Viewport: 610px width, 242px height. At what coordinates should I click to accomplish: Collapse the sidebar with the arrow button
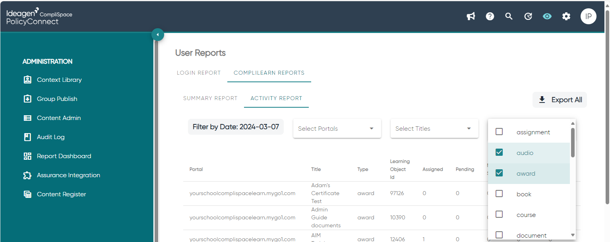158,35
